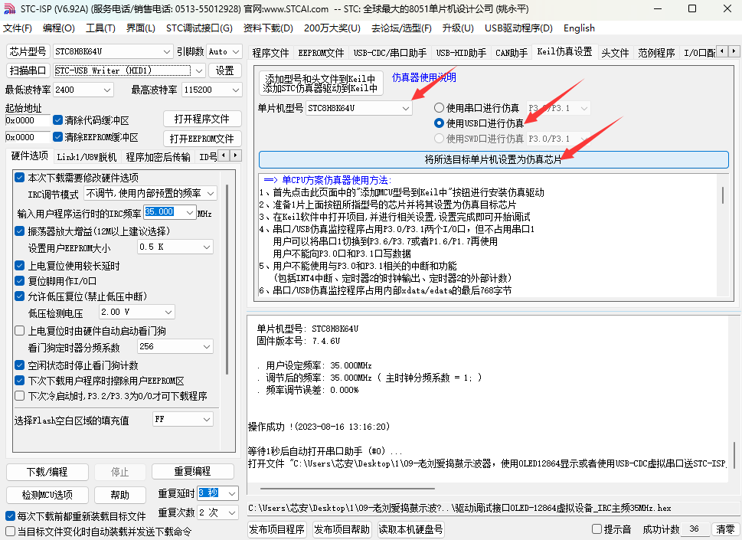Switch to the 范例程序 tab
Viewport: 742px width, 540px height.
pos(656,53)
